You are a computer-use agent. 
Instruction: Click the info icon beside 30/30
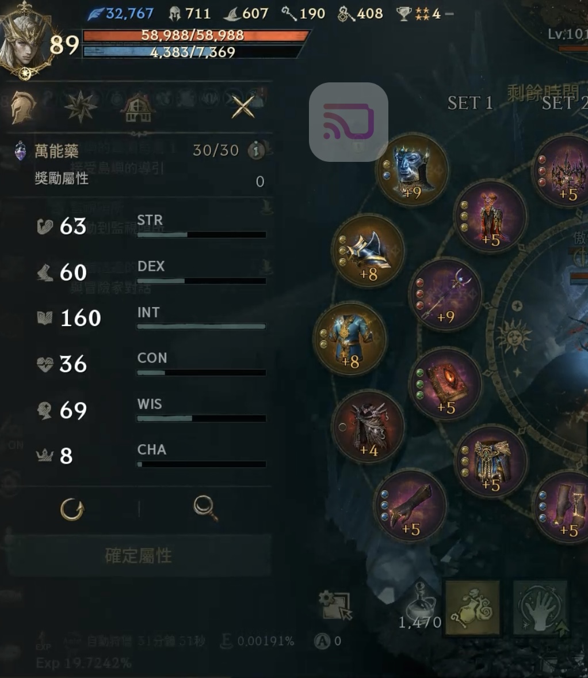255,150
